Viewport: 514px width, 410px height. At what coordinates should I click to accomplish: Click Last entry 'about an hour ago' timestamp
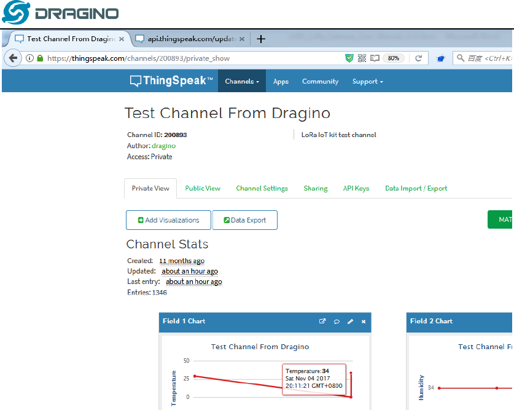pyautogui.click(x=193, y=282)
